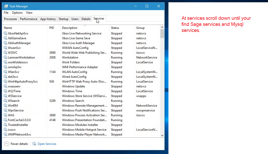Click the Windows Time description cell
268x154 pixels.
(72, 91)
